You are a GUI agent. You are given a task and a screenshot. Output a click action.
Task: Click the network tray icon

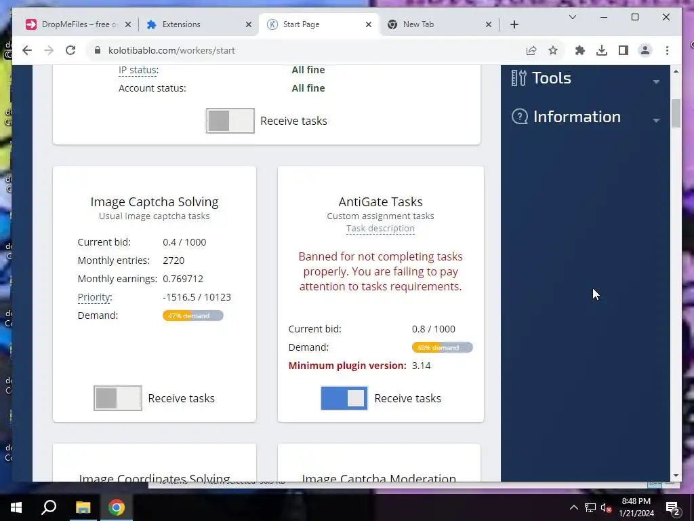click(590, 507)
